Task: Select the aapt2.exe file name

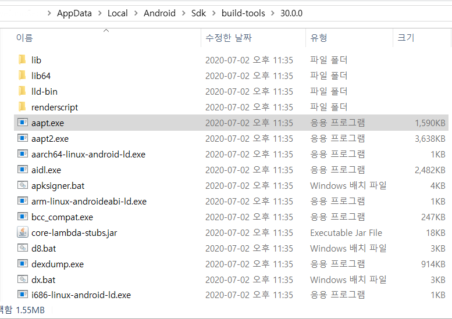Action: pyautogui.click(x=50, y=138)
